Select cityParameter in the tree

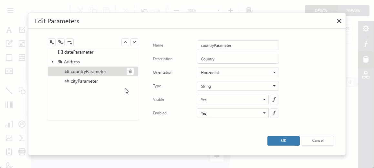(x=93, y=81)
